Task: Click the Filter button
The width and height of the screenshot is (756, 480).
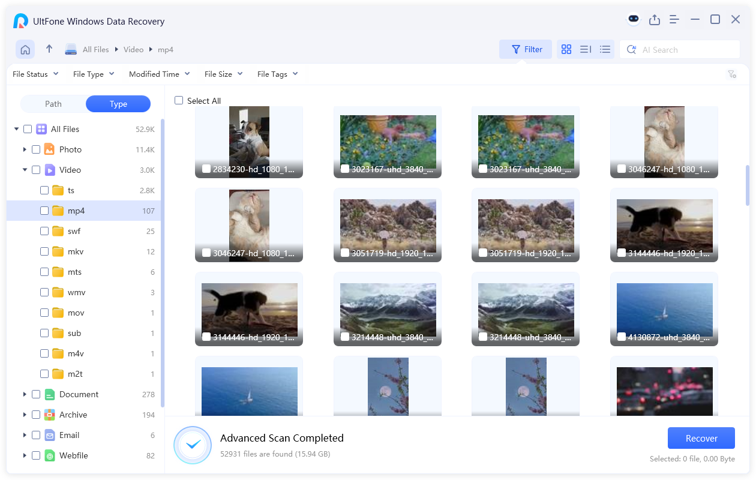Action: (x=526, y=50)
